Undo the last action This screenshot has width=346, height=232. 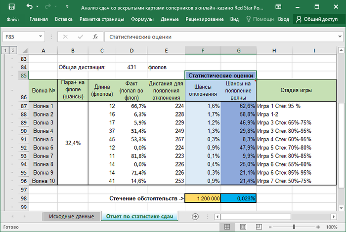click(30, 6)
